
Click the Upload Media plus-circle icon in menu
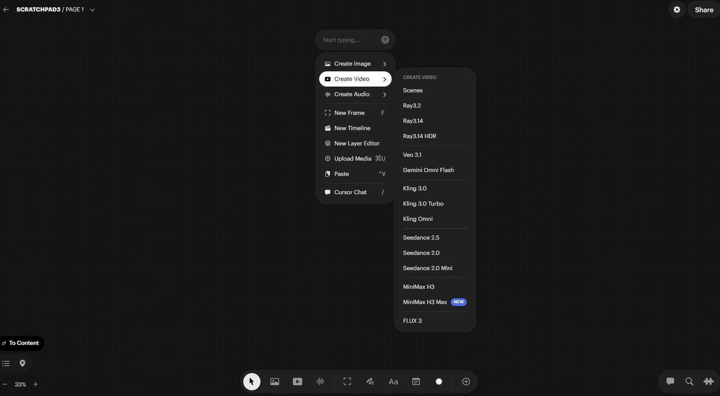tap(328, 159)
